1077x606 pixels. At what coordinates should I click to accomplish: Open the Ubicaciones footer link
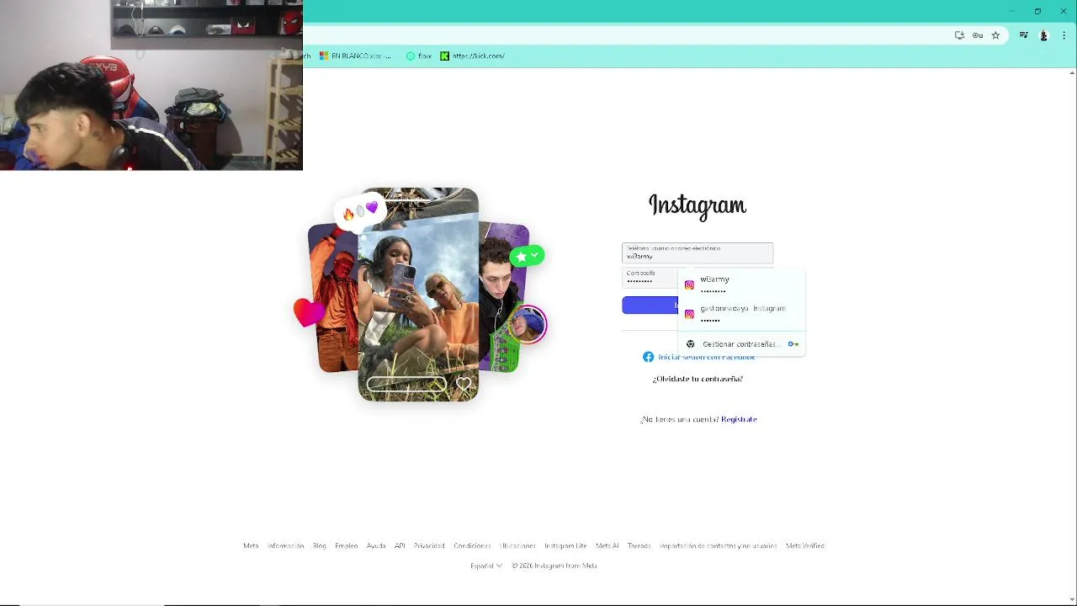pos(517,545)
